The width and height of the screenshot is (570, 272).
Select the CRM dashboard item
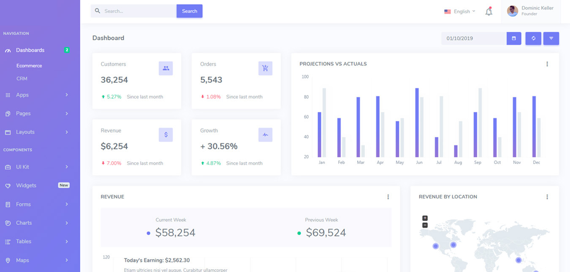pos(22,79)
